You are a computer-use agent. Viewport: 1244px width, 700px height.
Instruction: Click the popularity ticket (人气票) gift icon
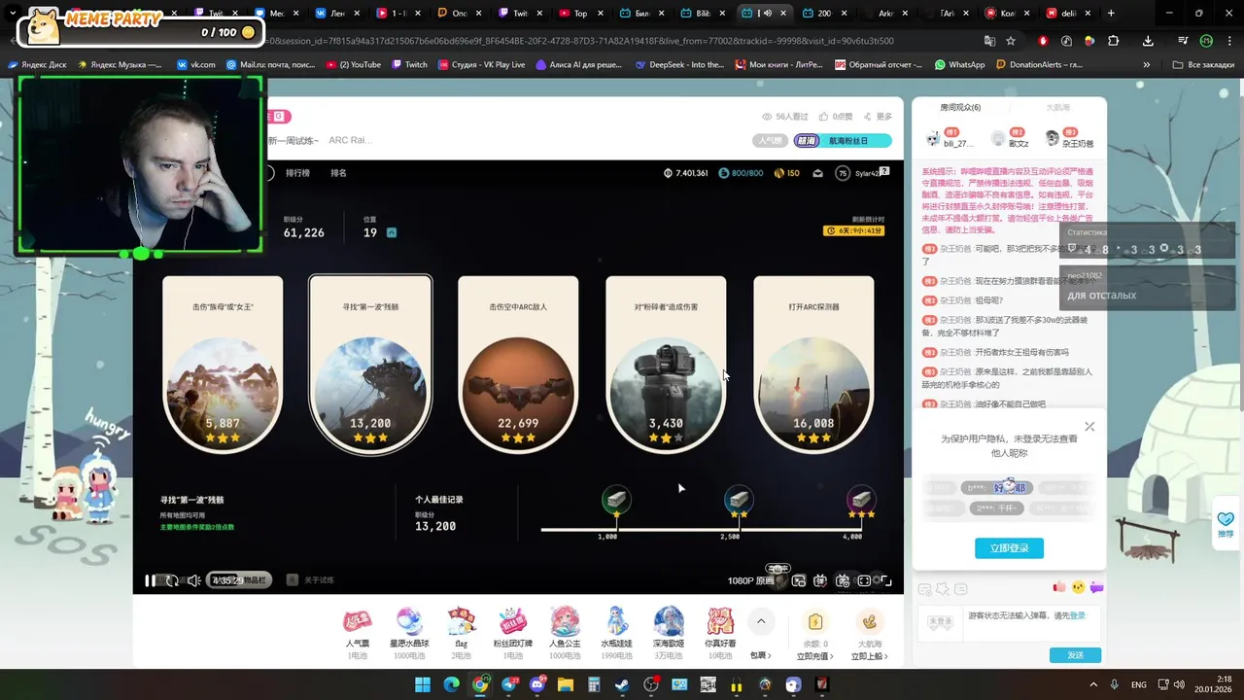click(x=357, y=620)
